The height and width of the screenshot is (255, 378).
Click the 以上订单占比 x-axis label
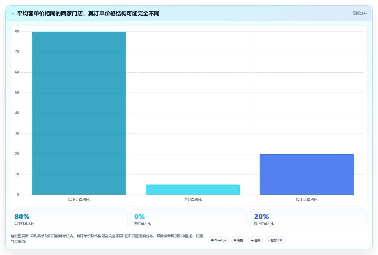(x=307, y=200)
